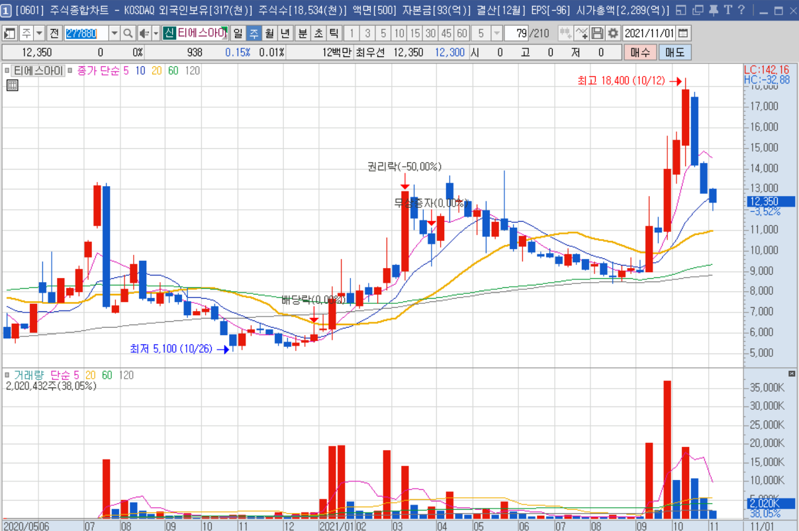The height and width of the screenshot is (531, 799).
Task: Pin the window with pushpin icon
Action: [x=713, y=11]
